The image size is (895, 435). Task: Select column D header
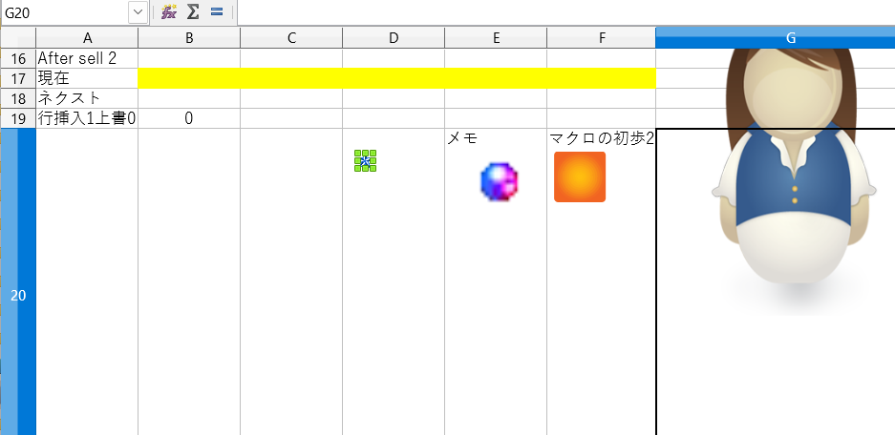point(394,38)
